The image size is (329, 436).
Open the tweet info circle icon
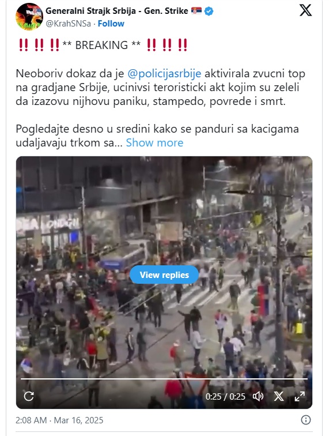click(305, 420)
